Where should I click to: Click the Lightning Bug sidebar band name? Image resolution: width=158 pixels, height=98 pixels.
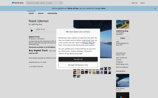122,31
